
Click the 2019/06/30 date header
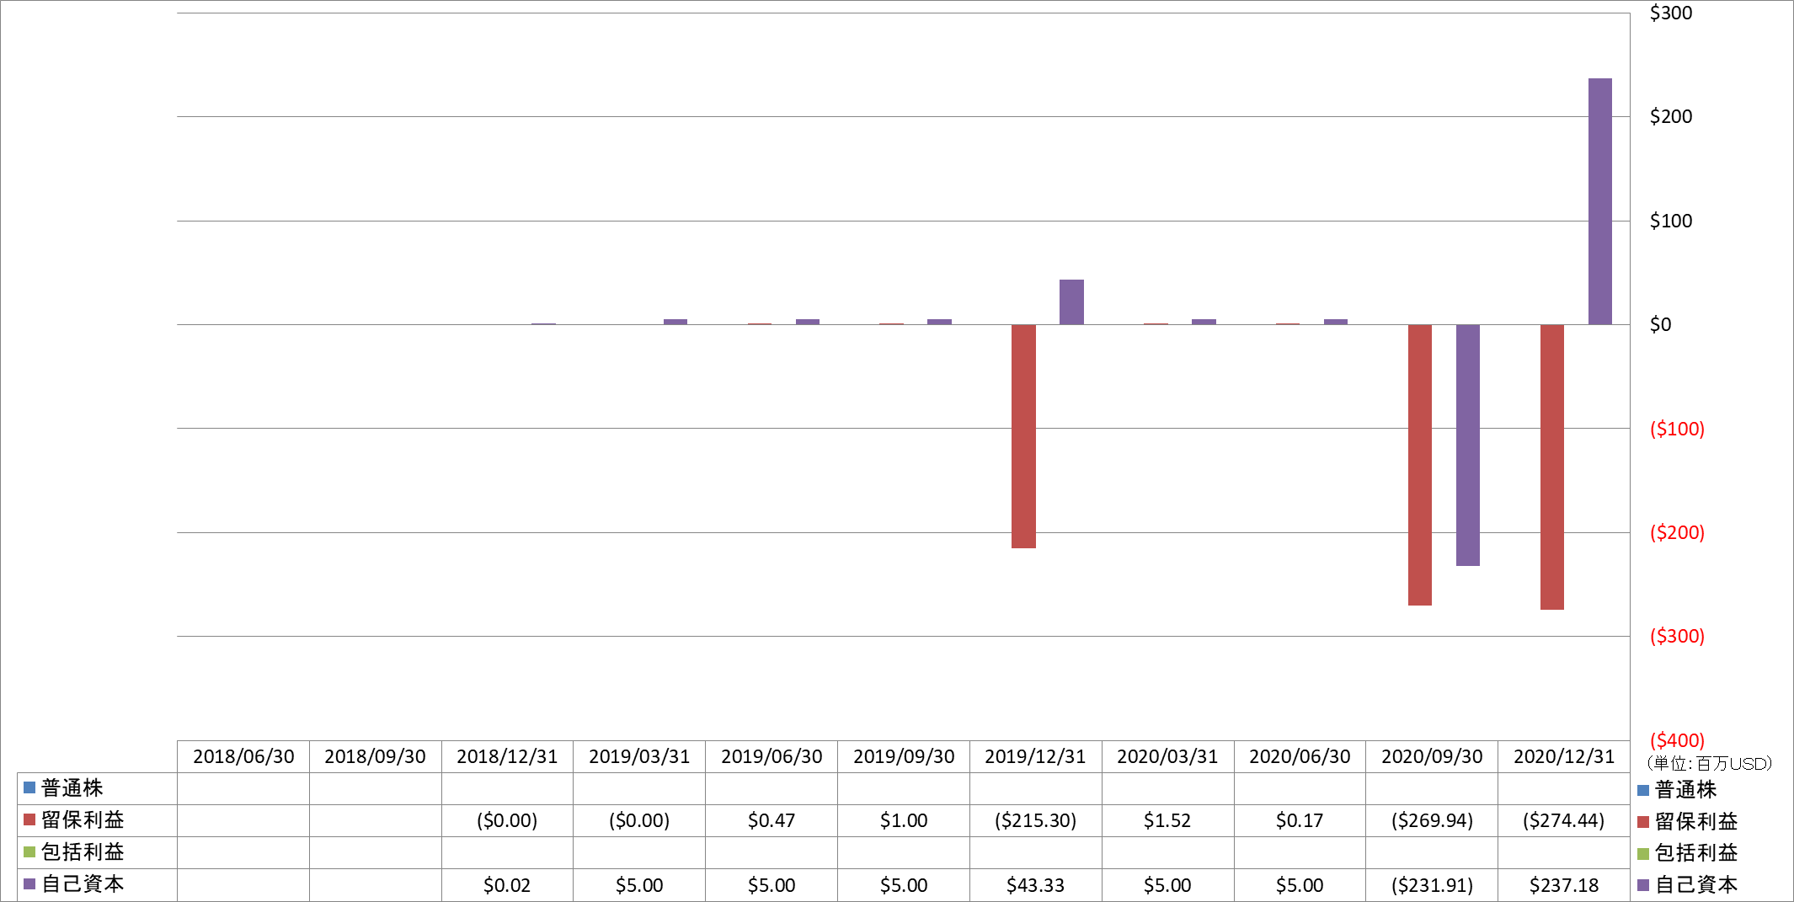(x=772, y=757)
